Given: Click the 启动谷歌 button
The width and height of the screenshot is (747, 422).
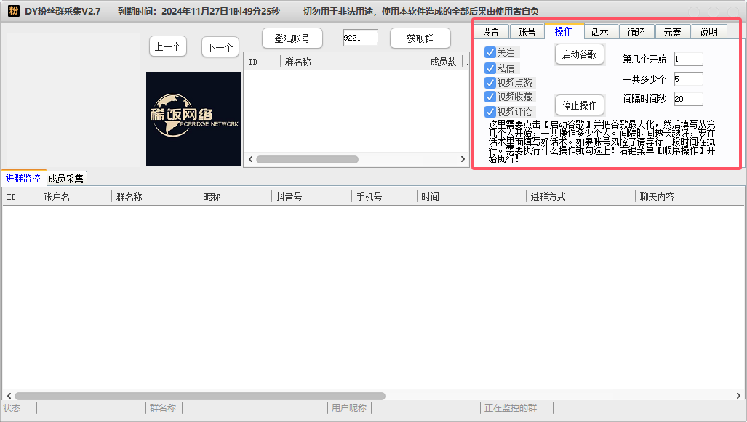Looking at the screenshot, I should (x=579, y=54).
